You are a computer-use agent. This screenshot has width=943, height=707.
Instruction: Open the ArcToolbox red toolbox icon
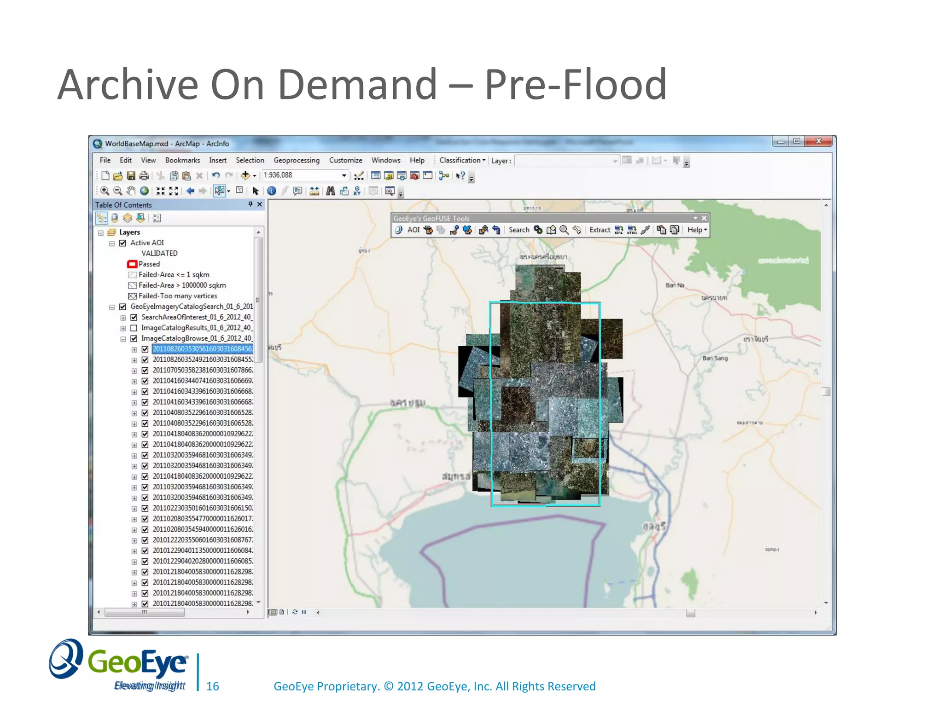414,175
